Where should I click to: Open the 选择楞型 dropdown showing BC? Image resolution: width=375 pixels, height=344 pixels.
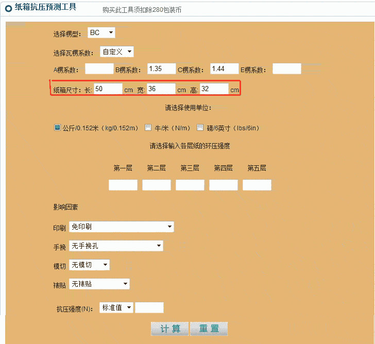pyautogui.click(x=101, y=33)
